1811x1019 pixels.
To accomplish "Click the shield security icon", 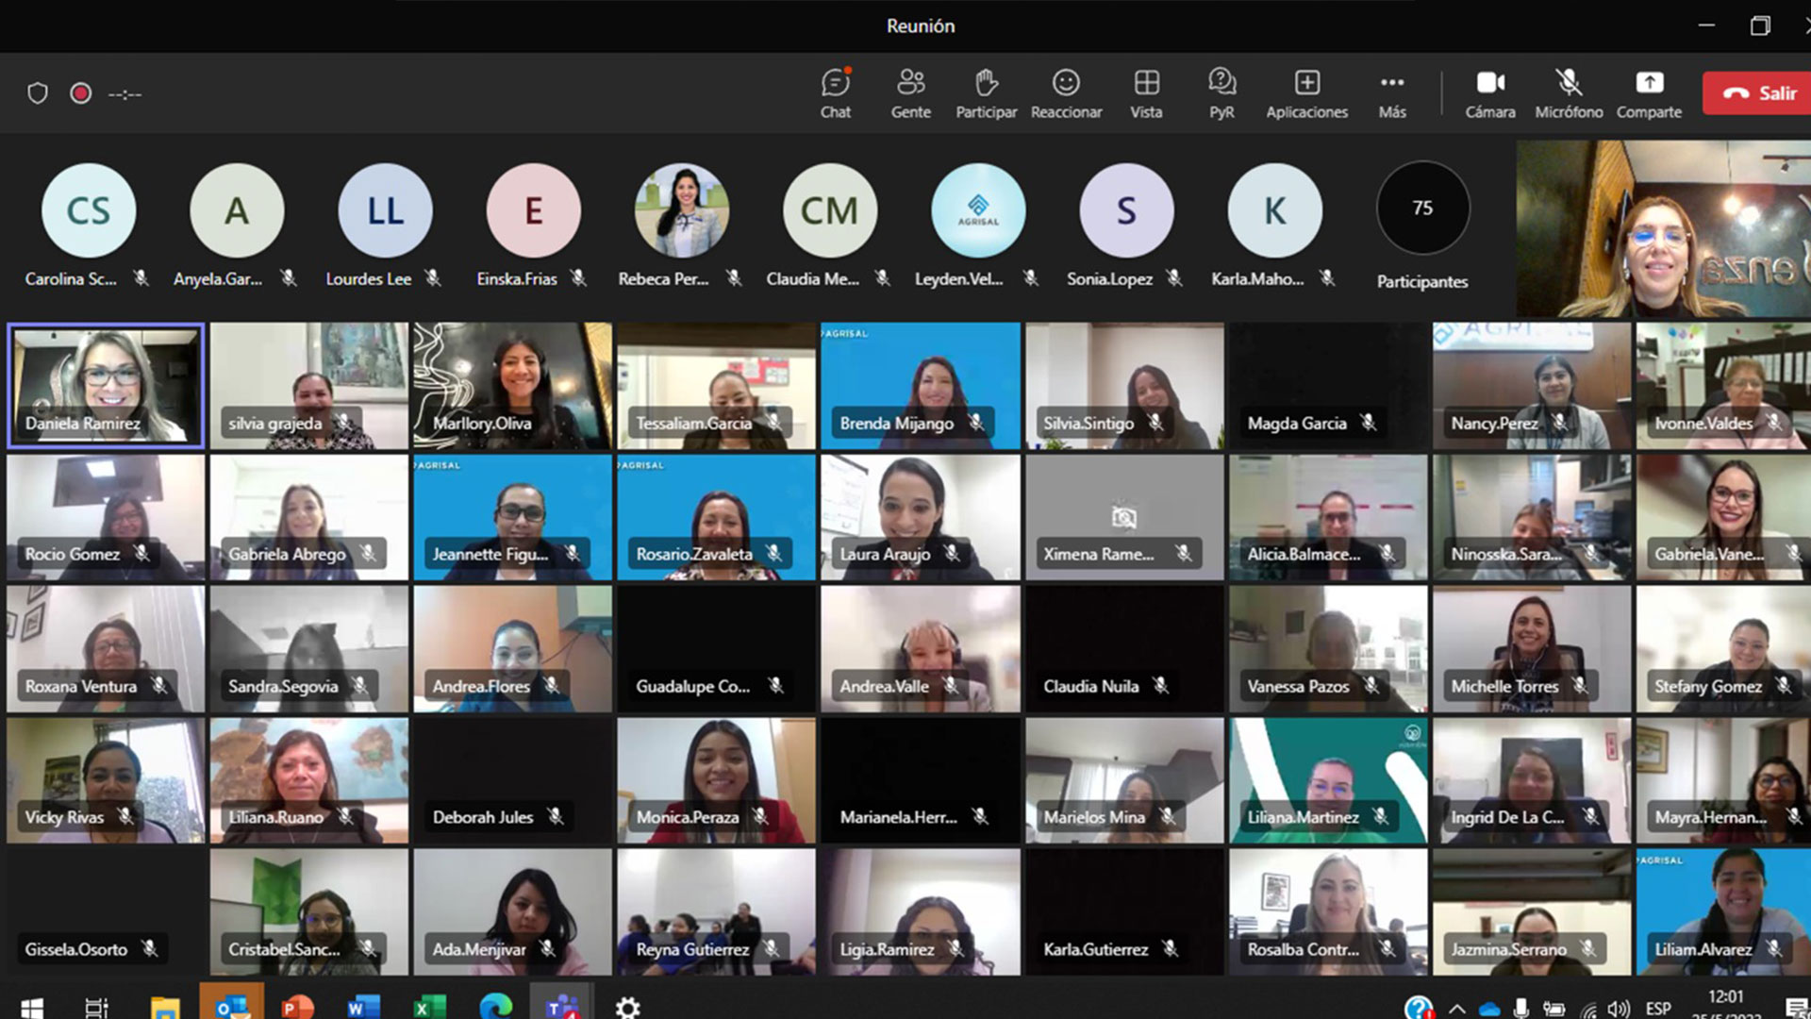I will [x=38, y=93].
